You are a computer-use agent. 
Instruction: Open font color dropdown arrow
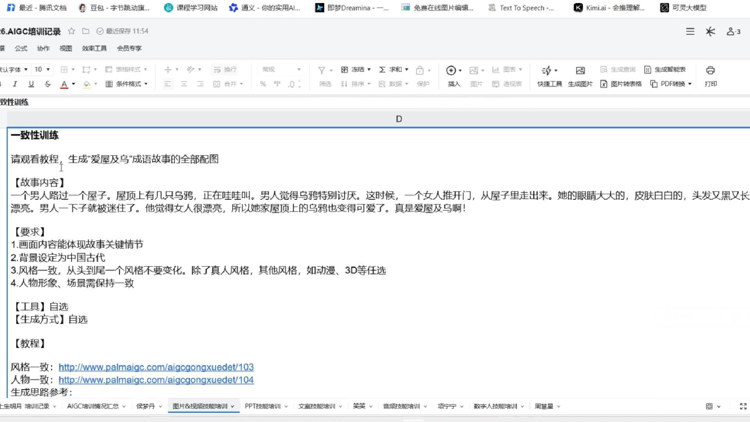[x=73, y=84]
